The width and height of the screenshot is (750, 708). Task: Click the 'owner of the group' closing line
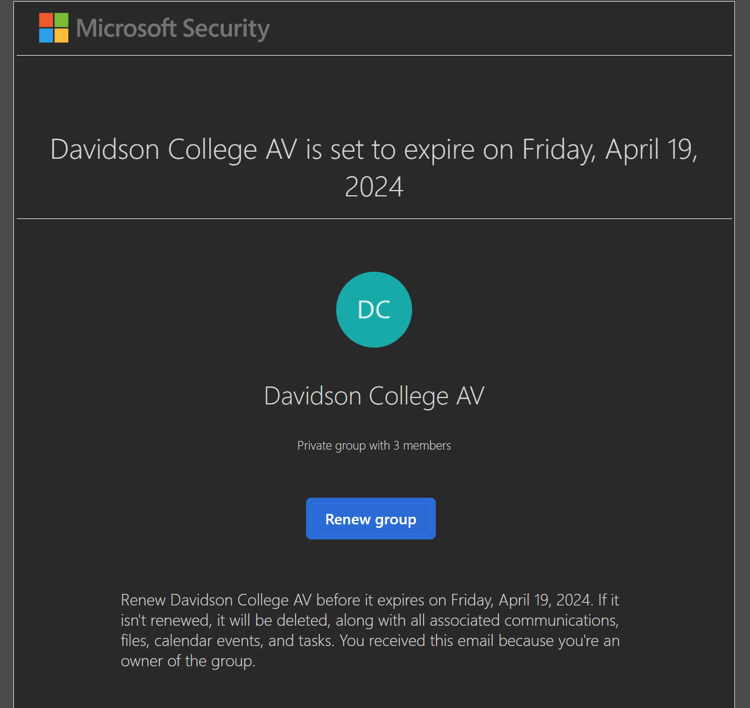[188, 661]
